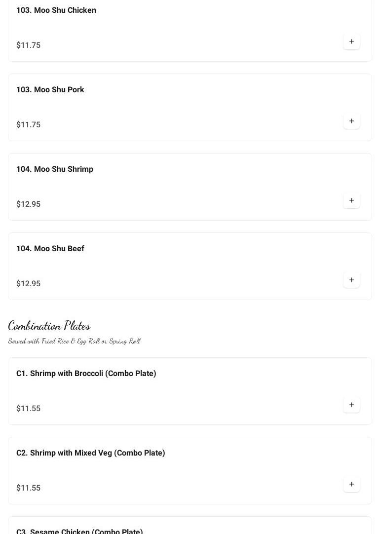Open C1. Shrimp with Broccoli item name
Image resolution: width=380 pixels, height=534 pixels.
[x=86, y=374]
